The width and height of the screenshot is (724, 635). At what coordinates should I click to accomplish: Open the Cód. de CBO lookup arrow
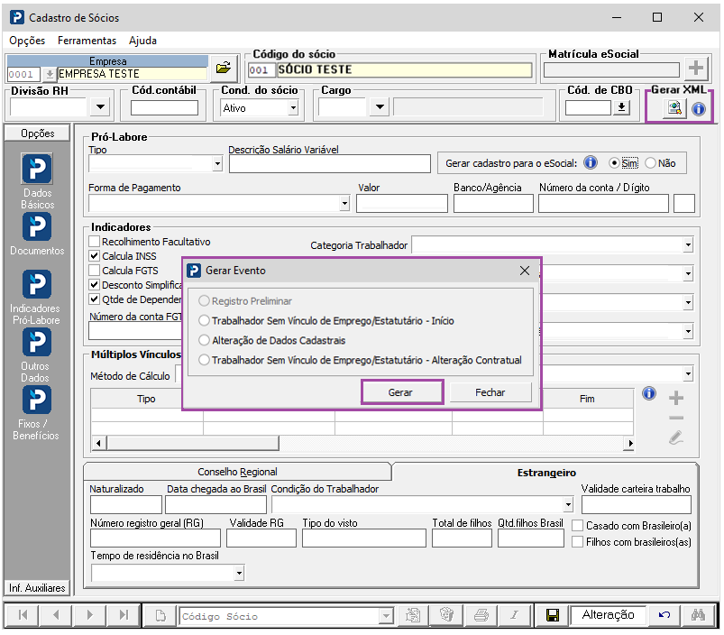coord(621,107)
